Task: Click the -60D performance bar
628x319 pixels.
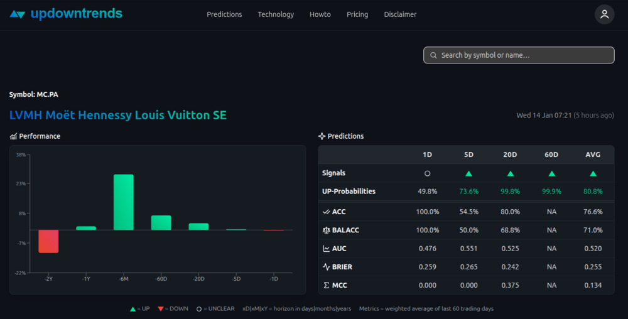Action: tap(161, 223)
